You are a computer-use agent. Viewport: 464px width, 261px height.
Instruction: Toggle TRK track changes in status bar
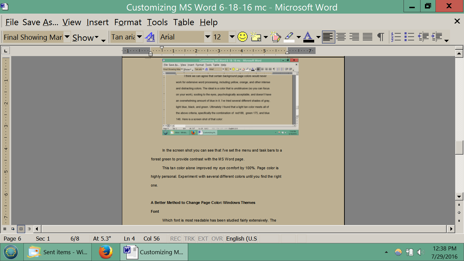(189, 239)
